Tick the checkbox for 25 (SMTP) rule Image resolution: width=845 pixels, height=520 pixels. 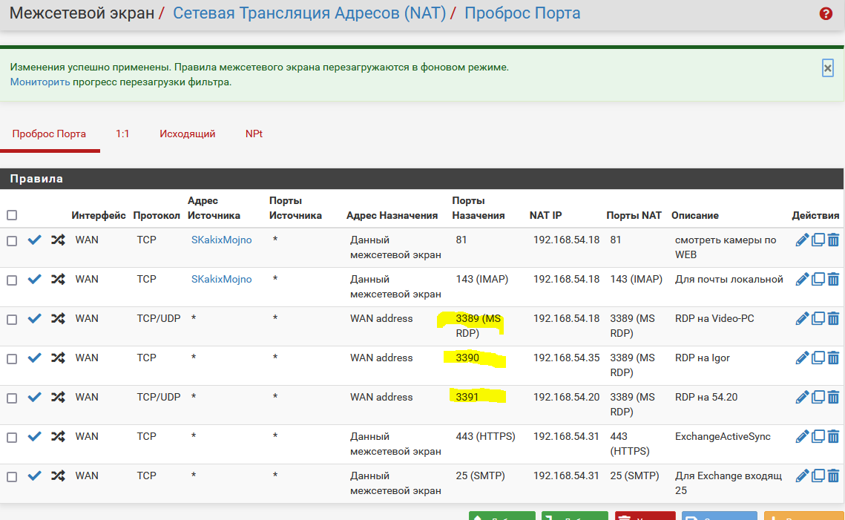pos(12,476)
